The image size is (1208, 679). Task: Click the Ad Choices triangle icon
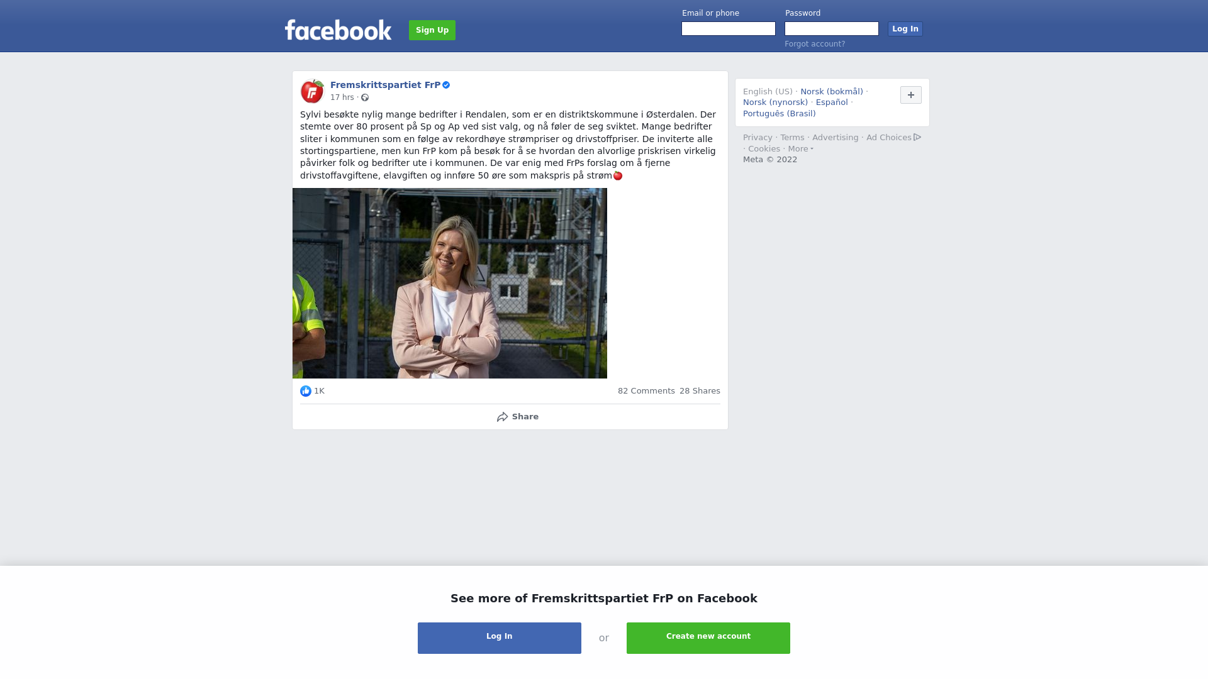click(x=917, y=137)
